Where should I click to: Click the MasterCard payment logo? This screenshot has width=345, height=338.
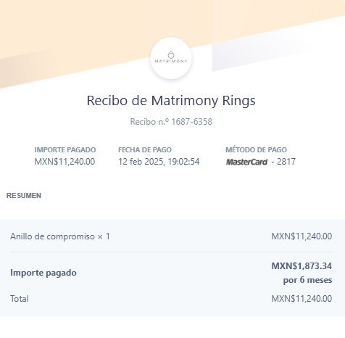click(x=246, y=162)
